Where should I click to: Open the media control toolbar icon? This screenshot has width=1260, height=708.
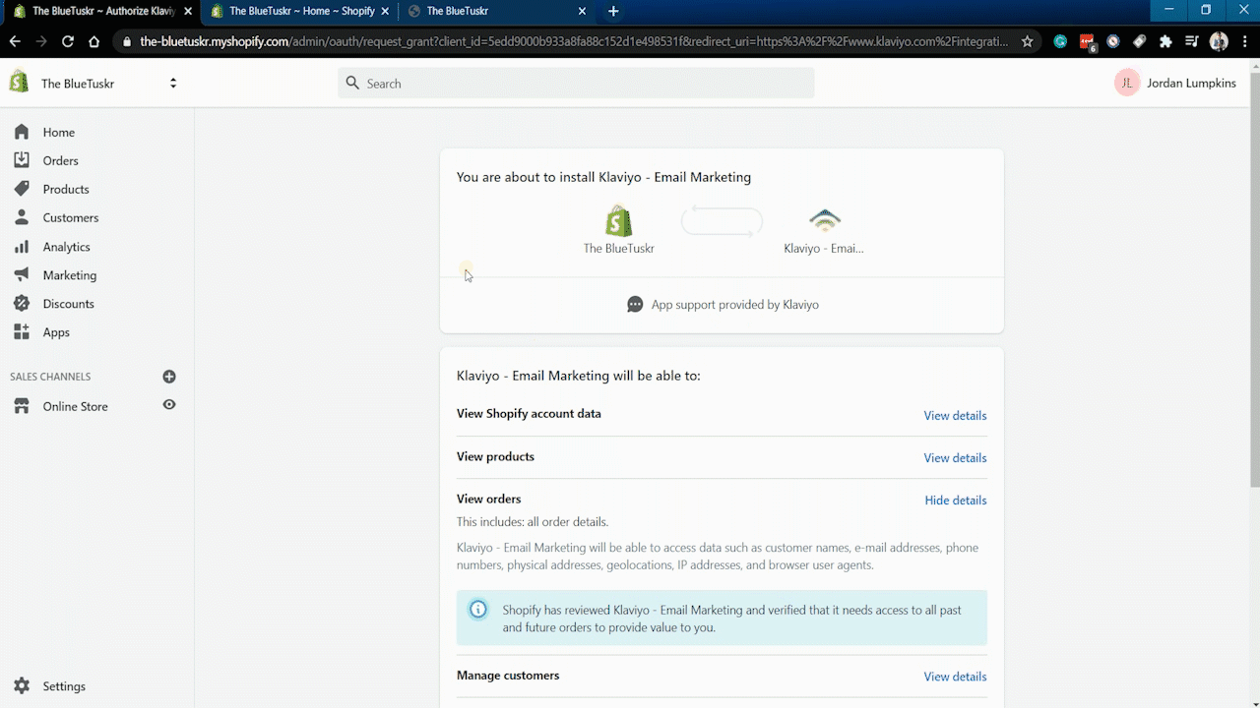tap(1192, 41)
